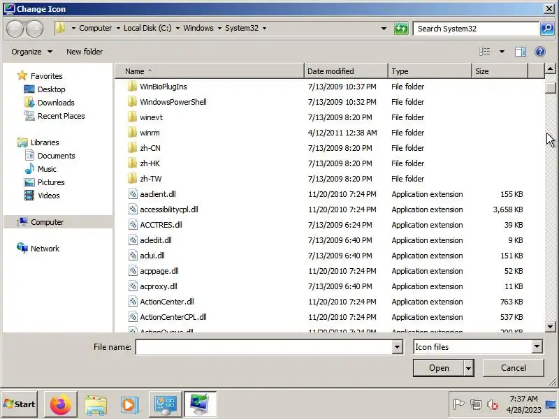Show the preview pane icon
The image size is (559, 419).
(x=521, y=52)
